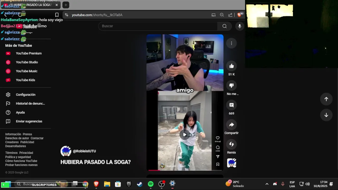Focus the Buscar search field

point(158,26)
